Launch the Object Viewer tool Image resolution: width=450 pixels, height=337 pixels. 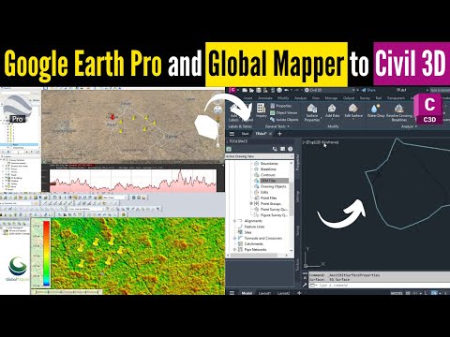(x=284, y=112)
